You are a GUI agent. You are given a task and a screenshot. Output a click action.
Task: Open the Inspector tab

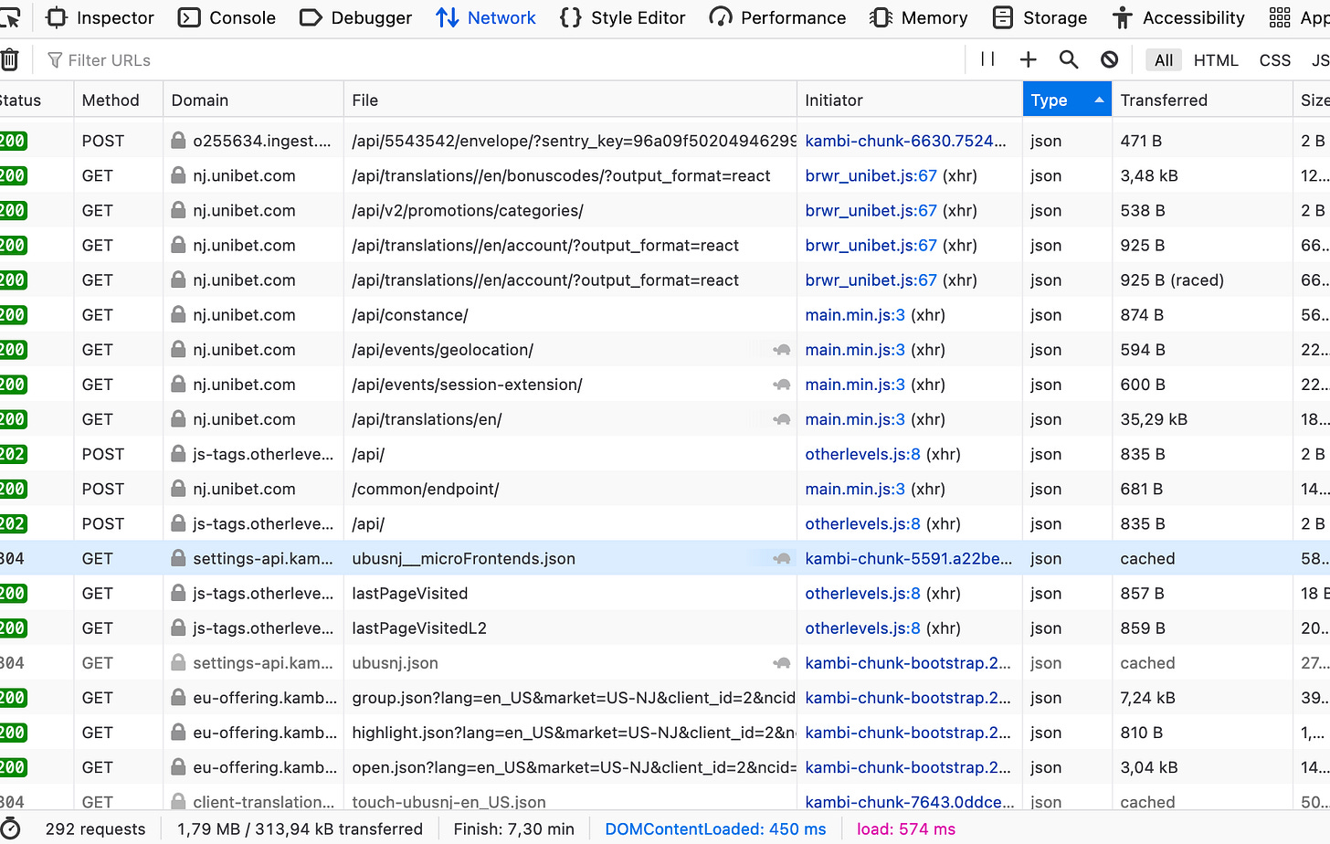(100, 17)
